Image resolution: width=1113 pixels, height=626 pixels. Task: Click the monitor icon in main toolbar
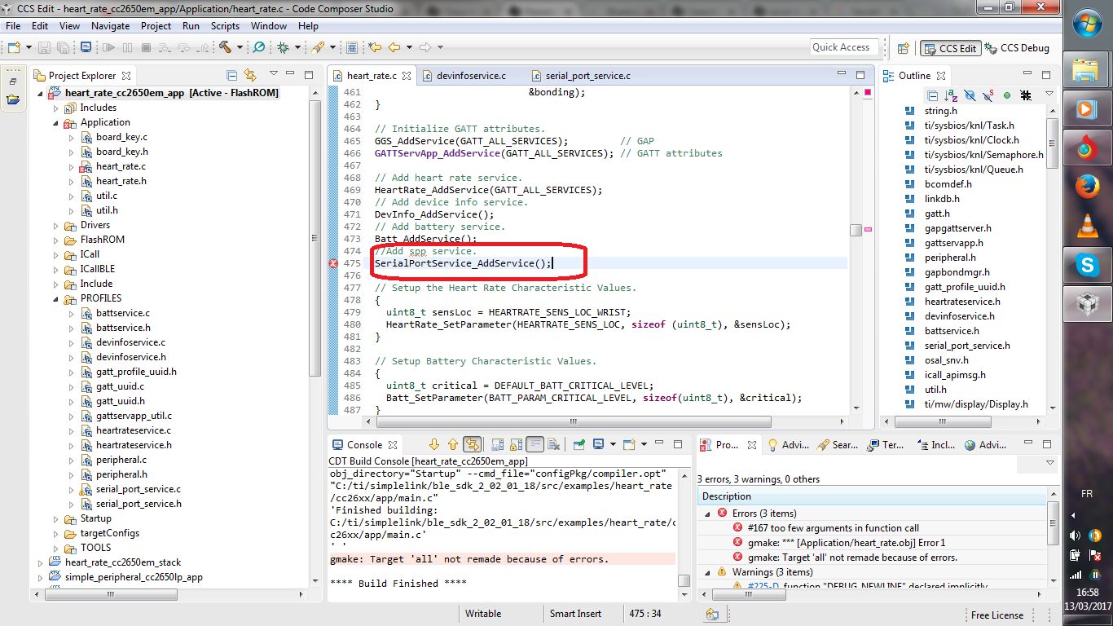[x=86, y=47]
